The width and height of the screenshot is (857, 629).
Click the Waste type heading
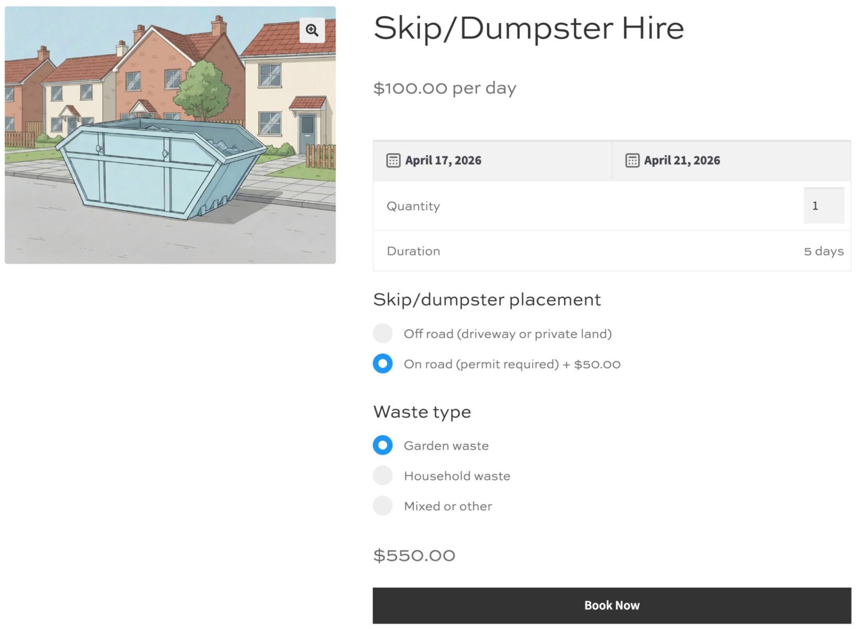(422, 412)
